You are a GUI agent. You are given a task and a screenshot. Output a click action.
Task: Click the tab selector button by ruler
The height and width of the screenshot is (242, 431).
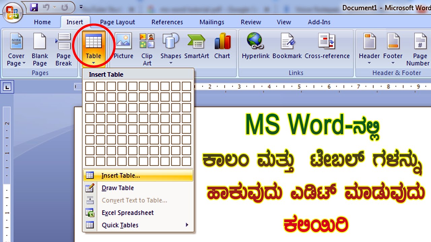(7, 87)
